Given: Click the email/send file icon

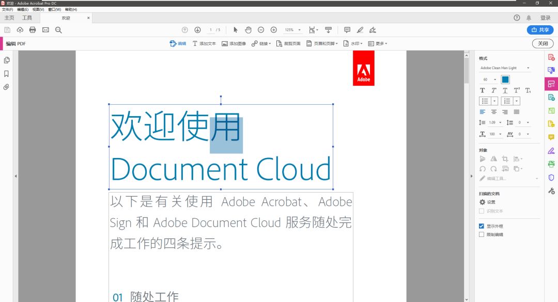Looking at the screenshot, I should click(x=45, y=29).
